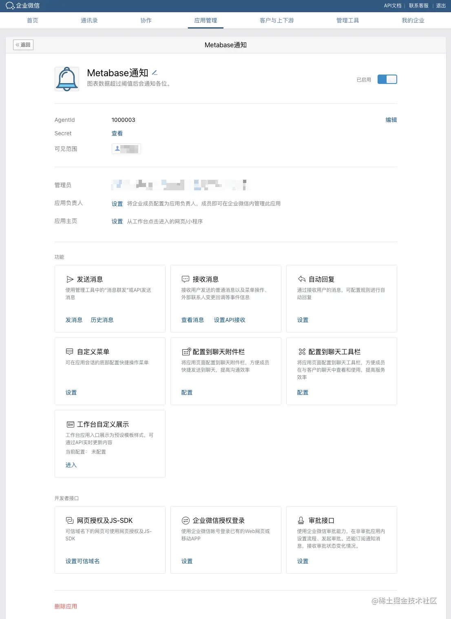Click 设置 in the 企业微信授权登录 card
This screenshot has height=619, width=451.
pyautogui.click(x=187, y=561)
